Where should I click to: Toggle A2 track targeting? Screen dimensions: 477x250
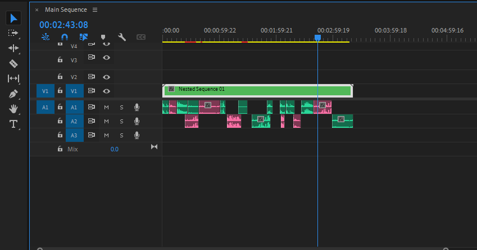point(75,122)
